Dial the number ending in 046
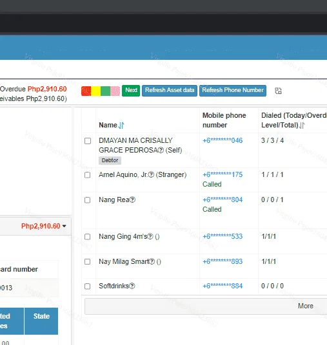 tap(223, 140)
